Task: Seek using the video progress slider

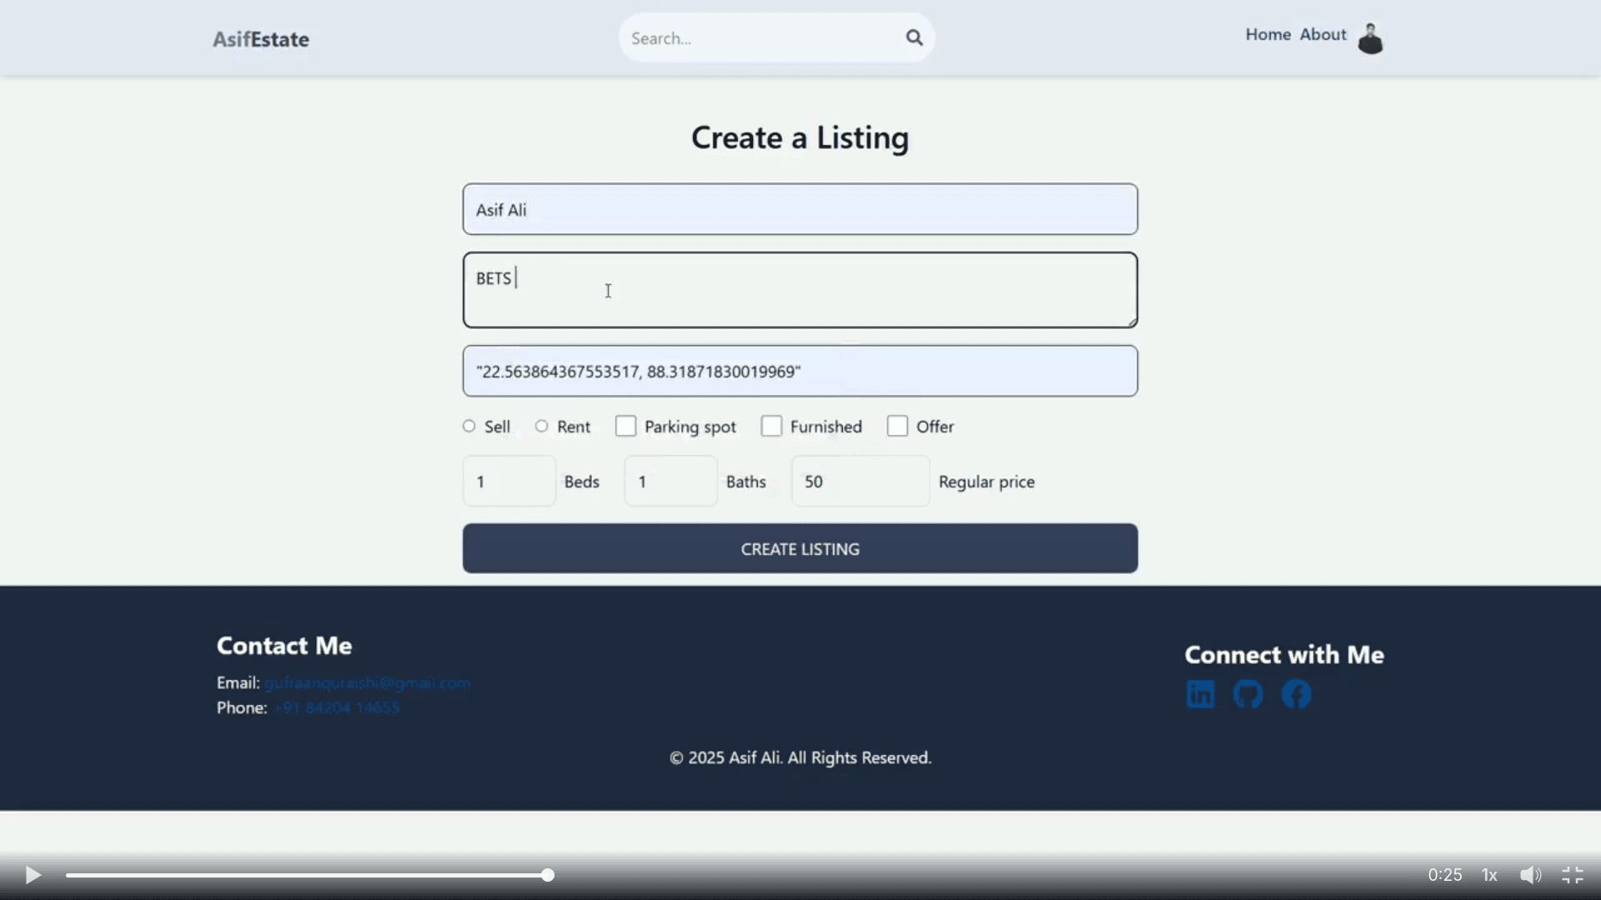Action: click(307, 875)
